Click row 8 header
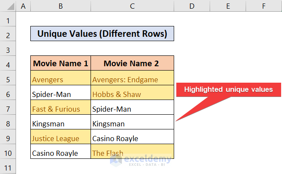The width and height of the screenshot is (282, 174). click(x=8, y=123)
